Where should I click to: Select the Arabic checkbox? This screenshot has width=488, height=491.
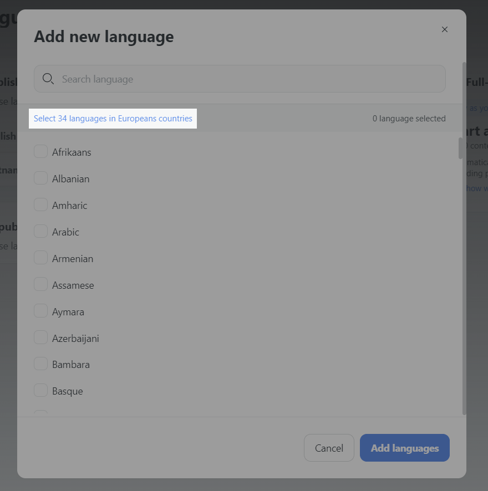(x=41, y=231)
